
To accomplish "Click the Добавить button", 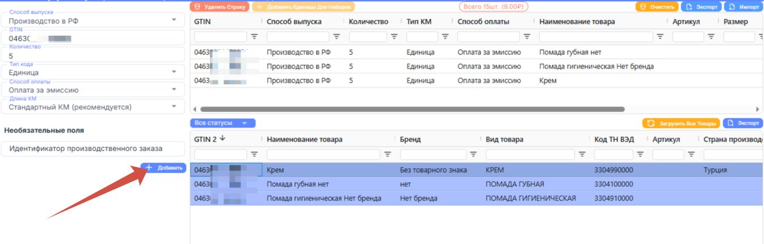I will click(163, 168).
